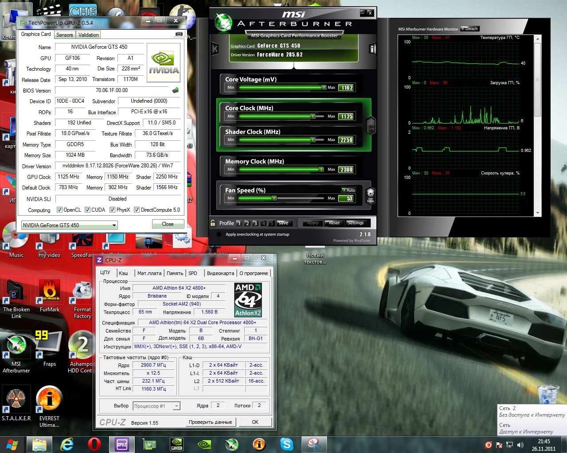567x453 pixels.
Task: Toggle the DirectCompute 5.0 checkbox
Action: coord(137,210)
